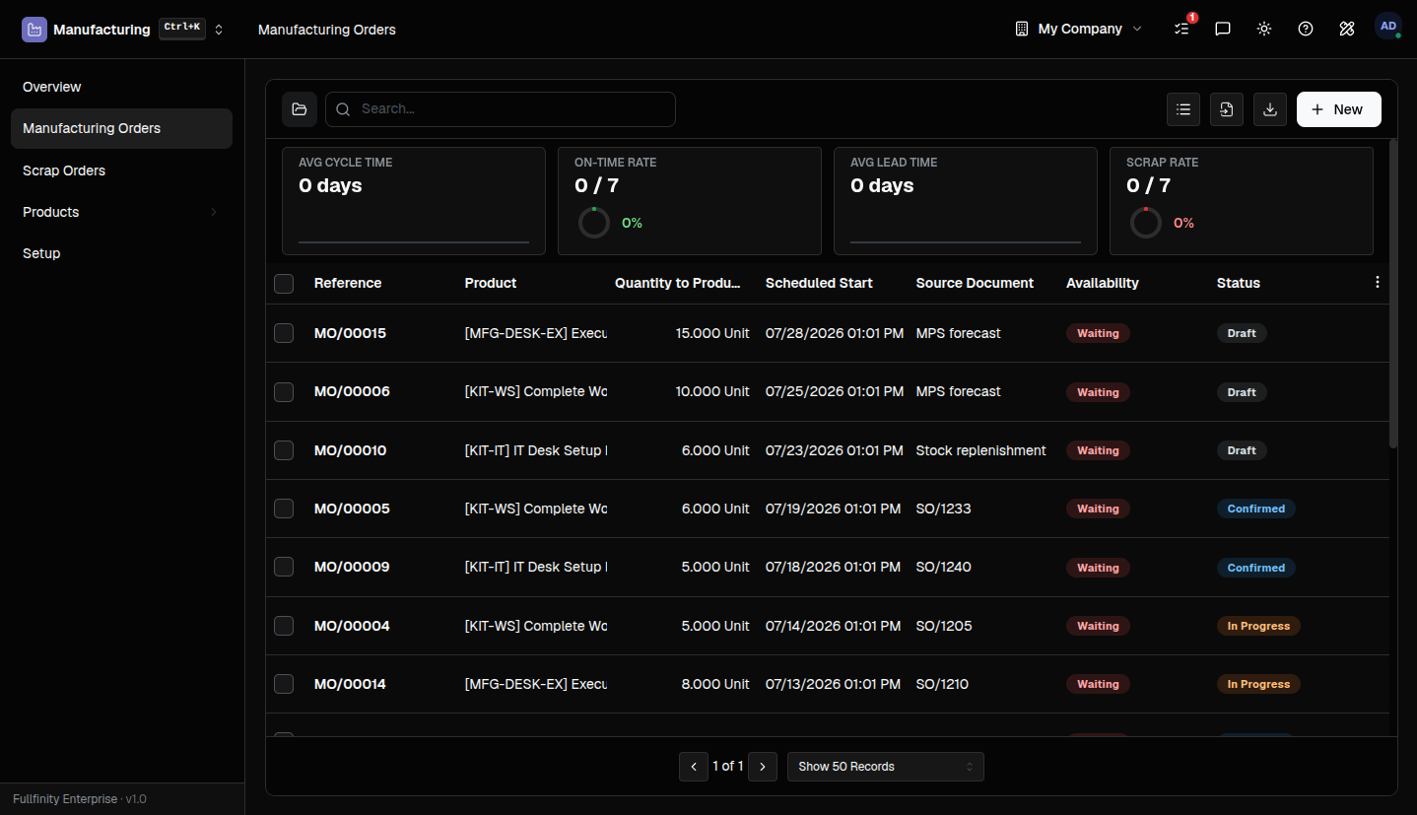Click the import records icon button
The height and width of the screenshot is (815, 1417).
pyautogui.click(x=1227, y=109)
